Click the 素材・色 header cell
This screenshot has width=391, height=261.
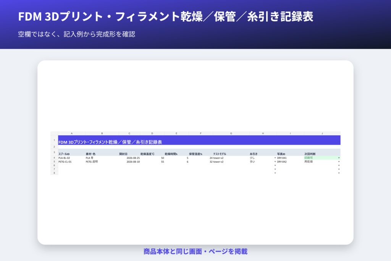click(102, 152)
